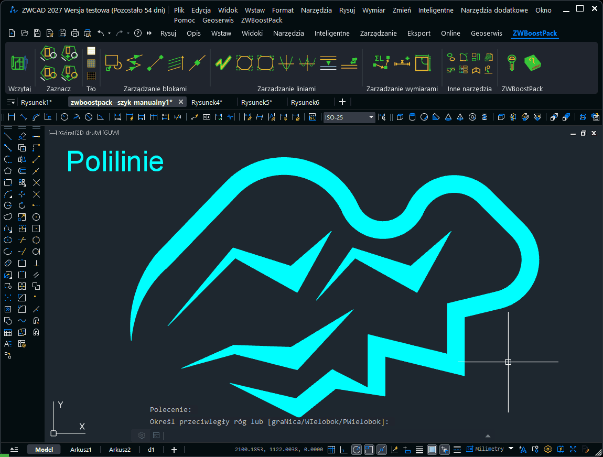Toggle polar tracking in status bar
Screen dimensions: 603x457
click(x=357, y=449)
